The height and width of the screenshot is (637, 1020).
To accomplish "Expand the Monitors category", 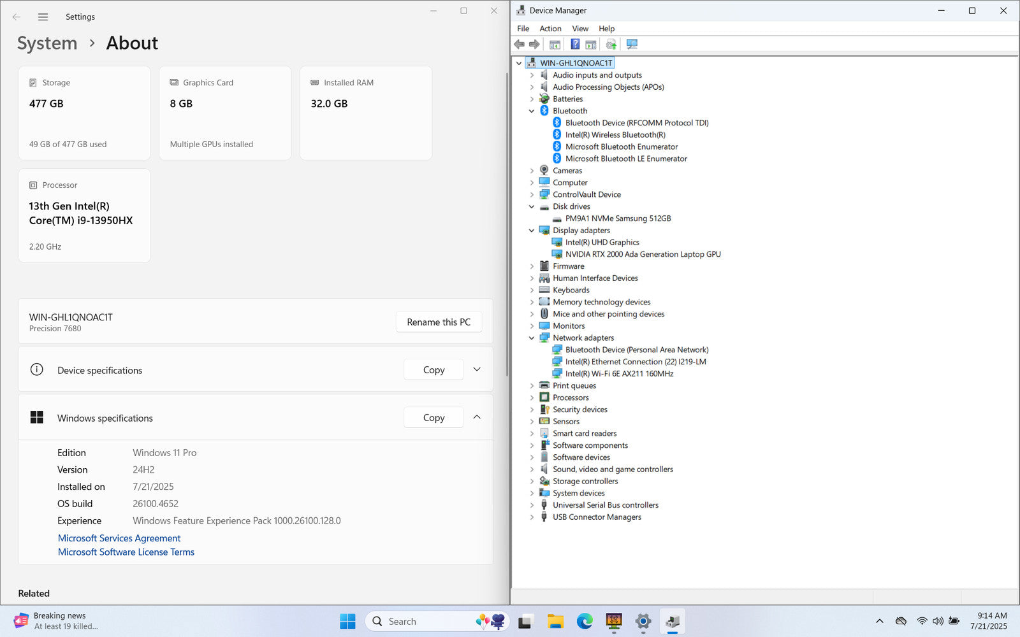I will pos(532,326).
